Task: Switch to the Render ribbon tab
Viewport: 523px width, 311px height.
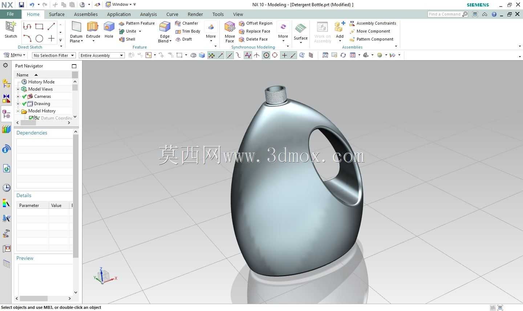Action: (x=195, y=14)
